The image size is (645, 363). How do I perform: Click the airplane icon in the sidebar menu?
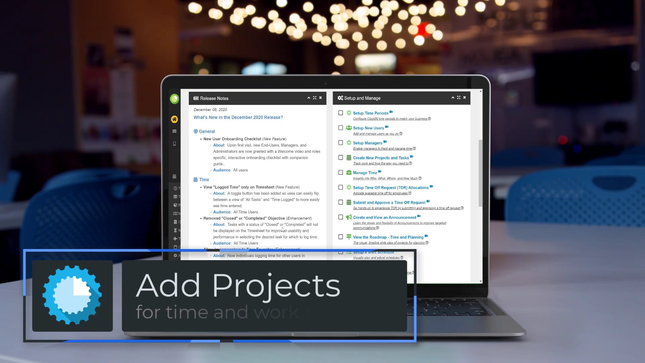175,239
